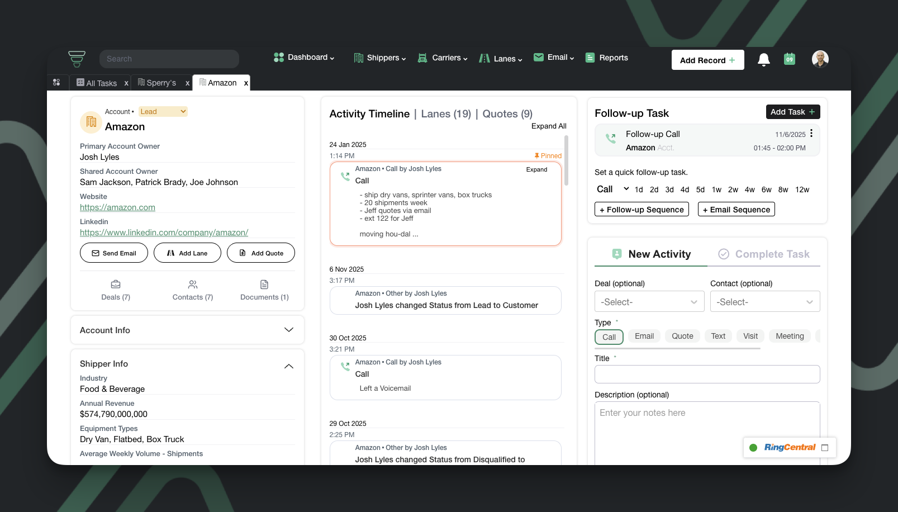Open the Contact select dropdown
The height and width of the screenshot is (512, 898).
click(x=765, y=301)
